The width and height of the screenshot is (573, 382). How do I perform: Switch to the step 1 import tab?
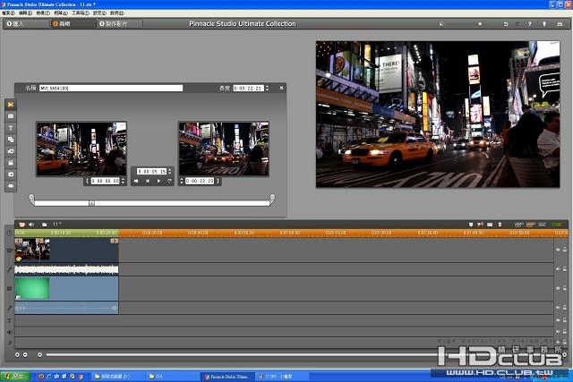click(26, 24)
